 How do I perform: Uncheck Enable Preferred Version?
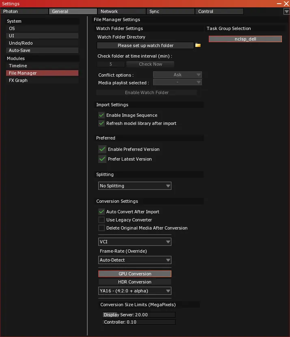102,149
